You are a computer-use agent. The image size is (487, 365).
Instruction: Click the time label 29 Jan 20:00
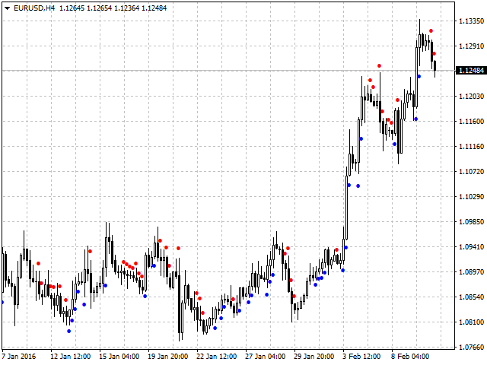click(x=314, y=357)
